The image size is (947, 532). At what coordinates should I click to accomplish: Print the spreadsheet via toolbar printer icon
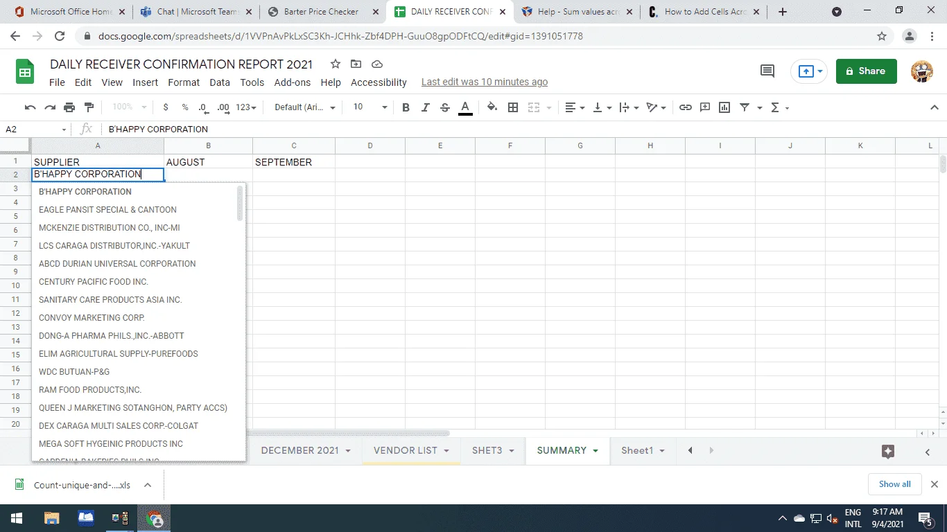(69, 107)
